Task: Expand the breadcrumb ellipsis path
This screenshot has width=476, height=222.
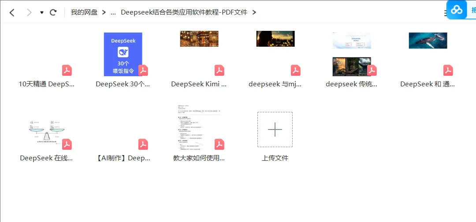Action: pyautogui.click(x=113, y=13)
